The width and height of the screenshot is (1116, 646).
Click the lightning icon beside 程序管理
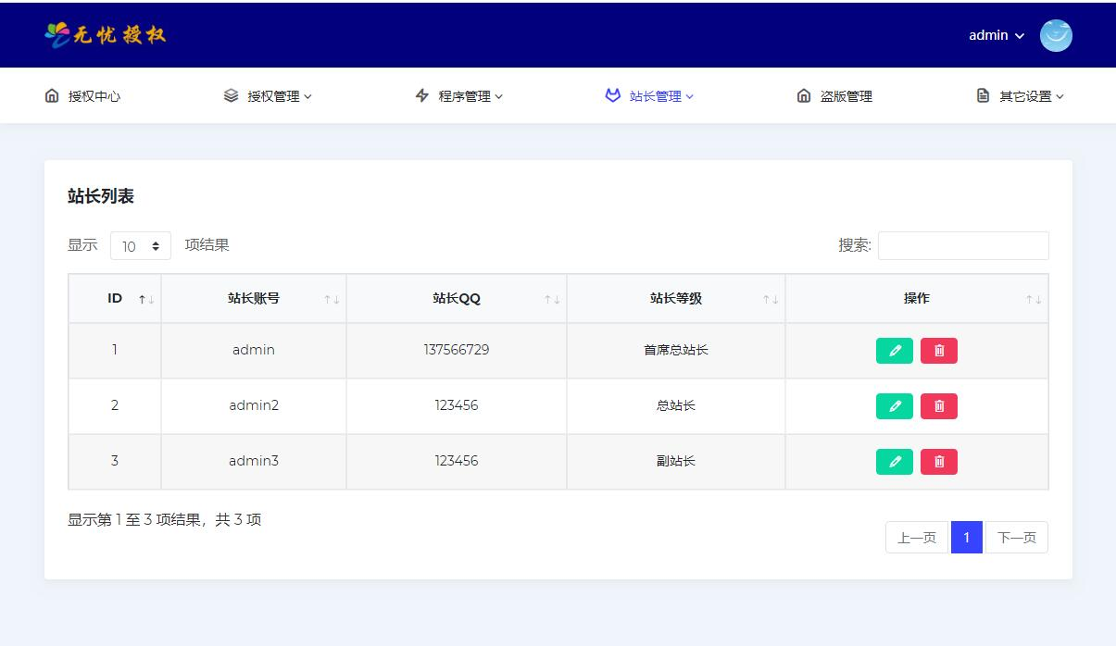pos(422,95)
